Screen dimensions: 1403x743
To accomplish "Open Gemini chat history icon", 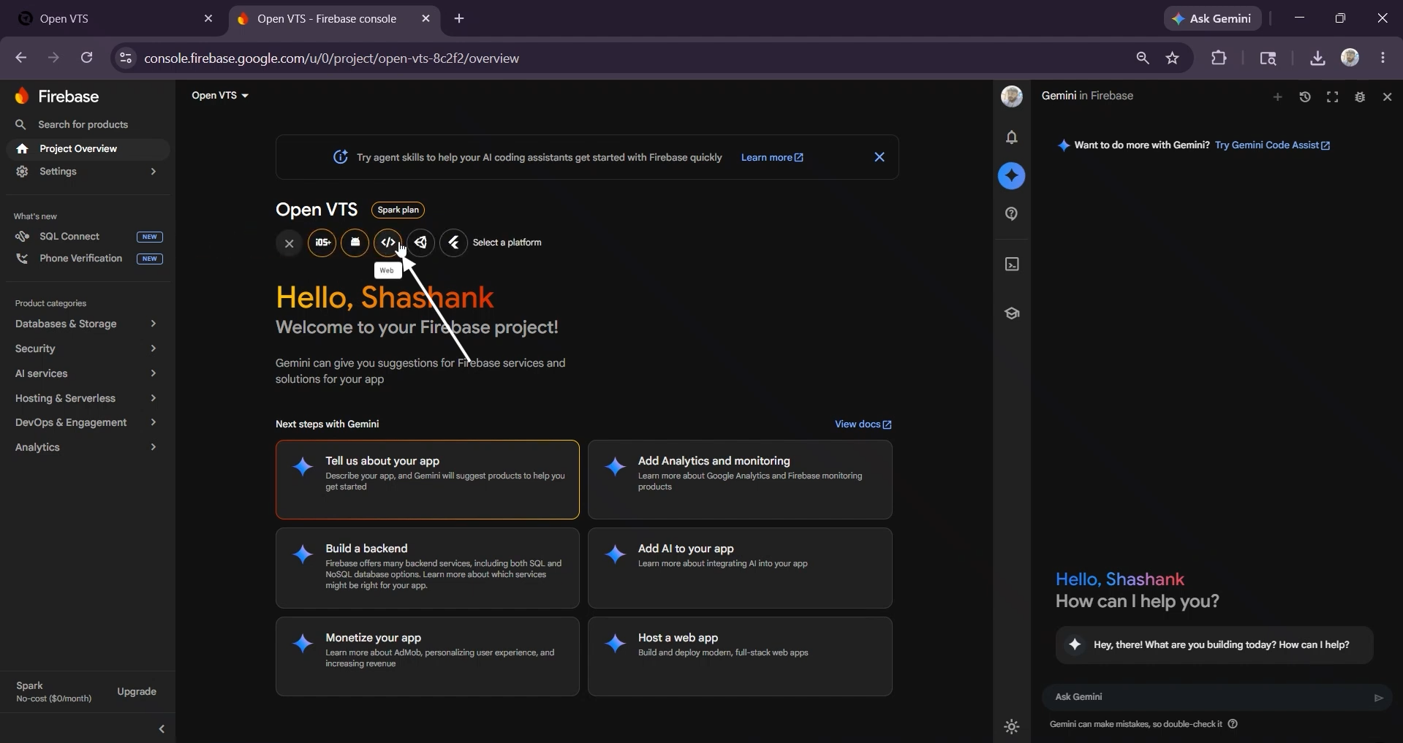I will 1305,96.
